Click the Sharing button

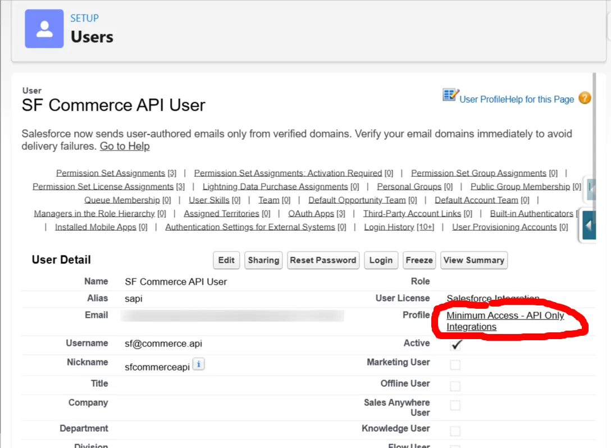click(x=263, y=260)
